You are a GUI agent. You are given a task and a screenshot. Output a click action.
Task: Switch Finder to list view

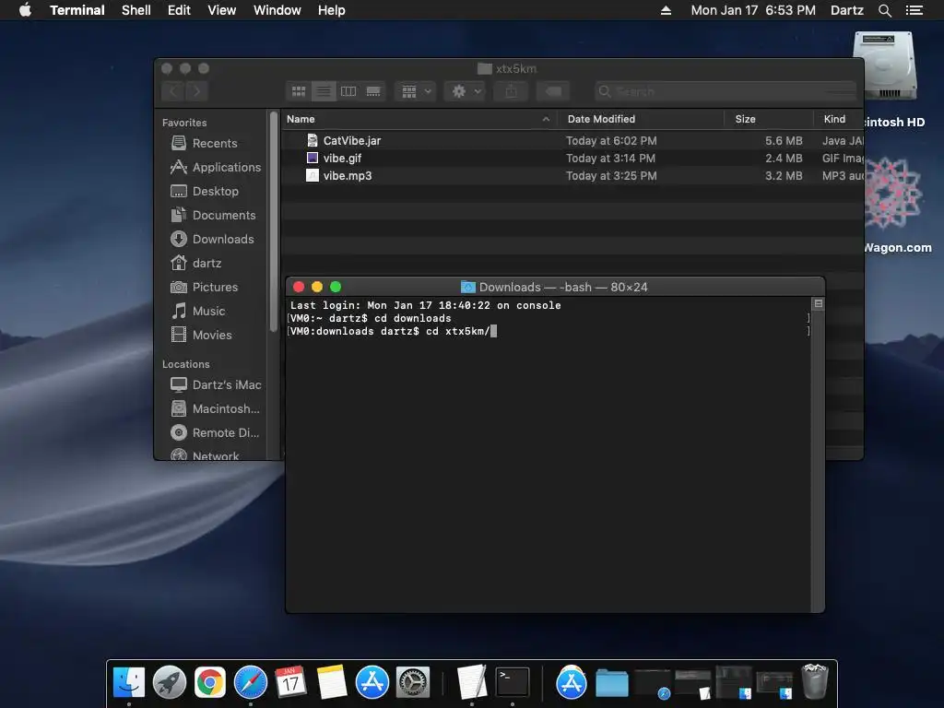click(x=324, y=91)
